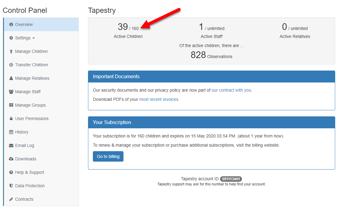
Task: Click the '39 / 160' Active Children count
Action: tap(128, 27)
